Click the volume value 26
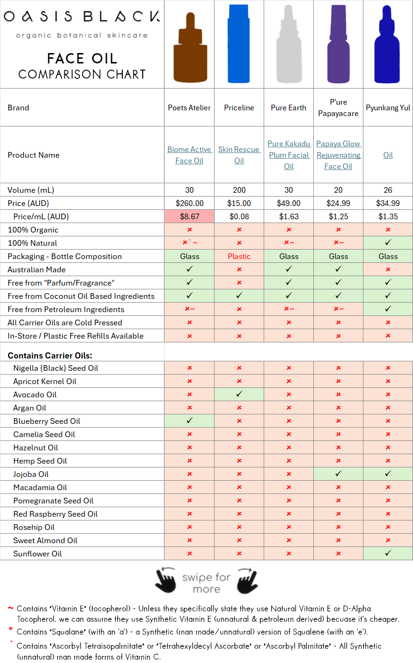413x663 pixels. click(388, 190)
